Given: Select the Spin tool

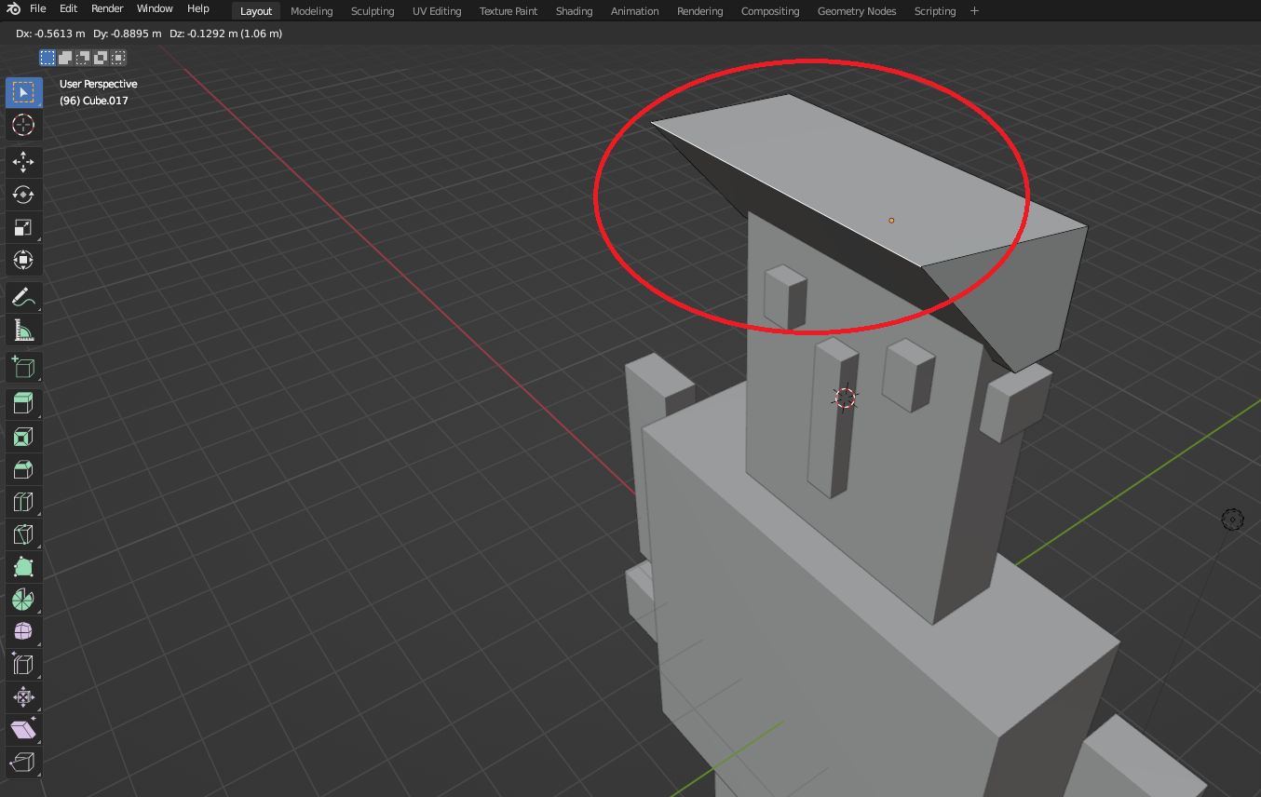Looking at the screenshot, I should click(24, 600).
